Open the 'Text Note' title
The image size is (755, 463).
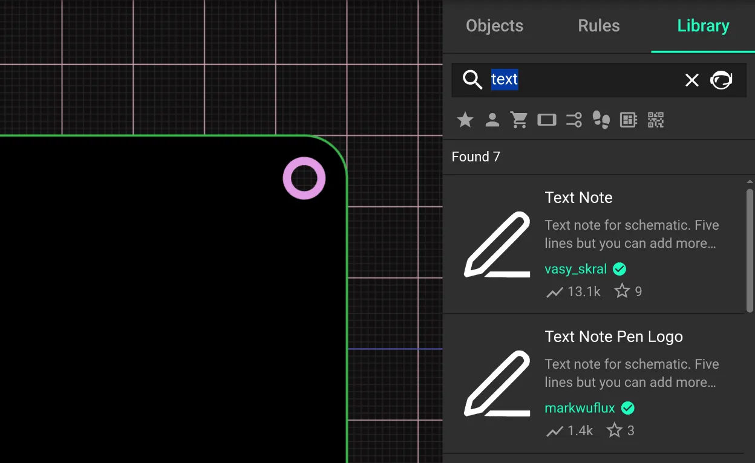[578, 198]
